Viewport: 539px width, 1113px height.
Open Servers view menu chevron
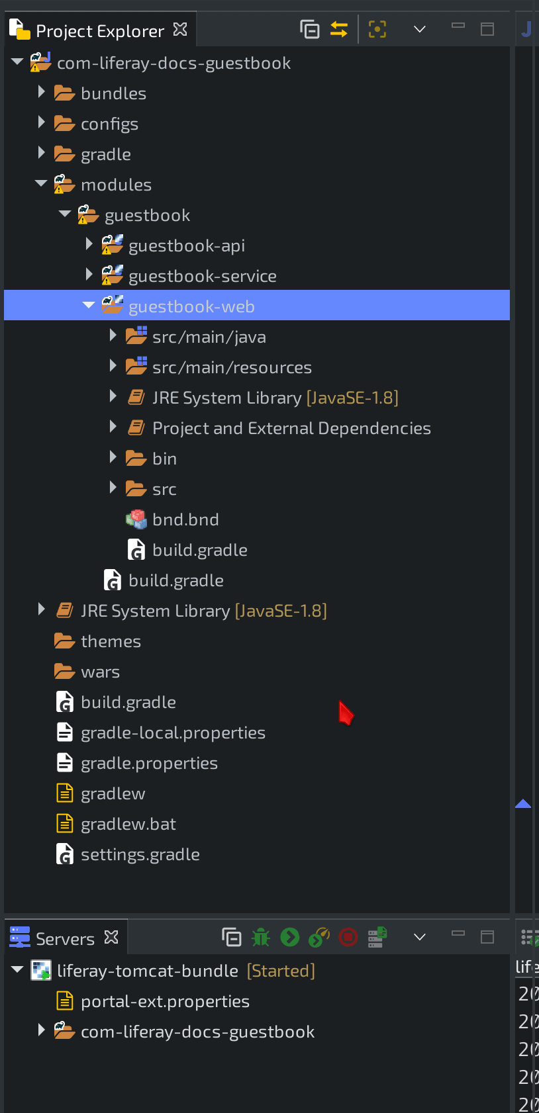[x=420, y=937]
